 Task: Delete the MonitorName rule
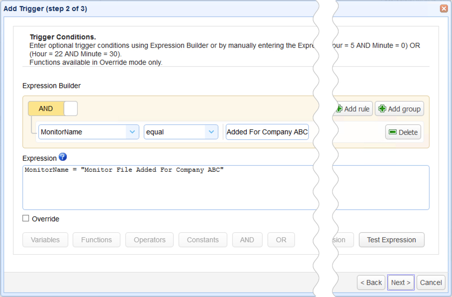[403, 131]
